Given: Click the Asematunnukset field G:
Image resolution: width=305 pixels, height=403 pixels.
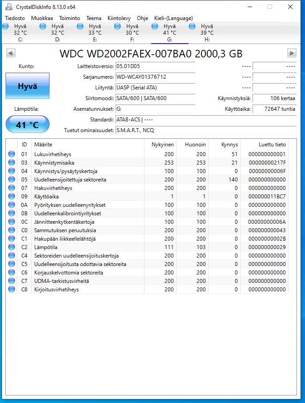Looking at the screenshot, I should click(155, 109).
